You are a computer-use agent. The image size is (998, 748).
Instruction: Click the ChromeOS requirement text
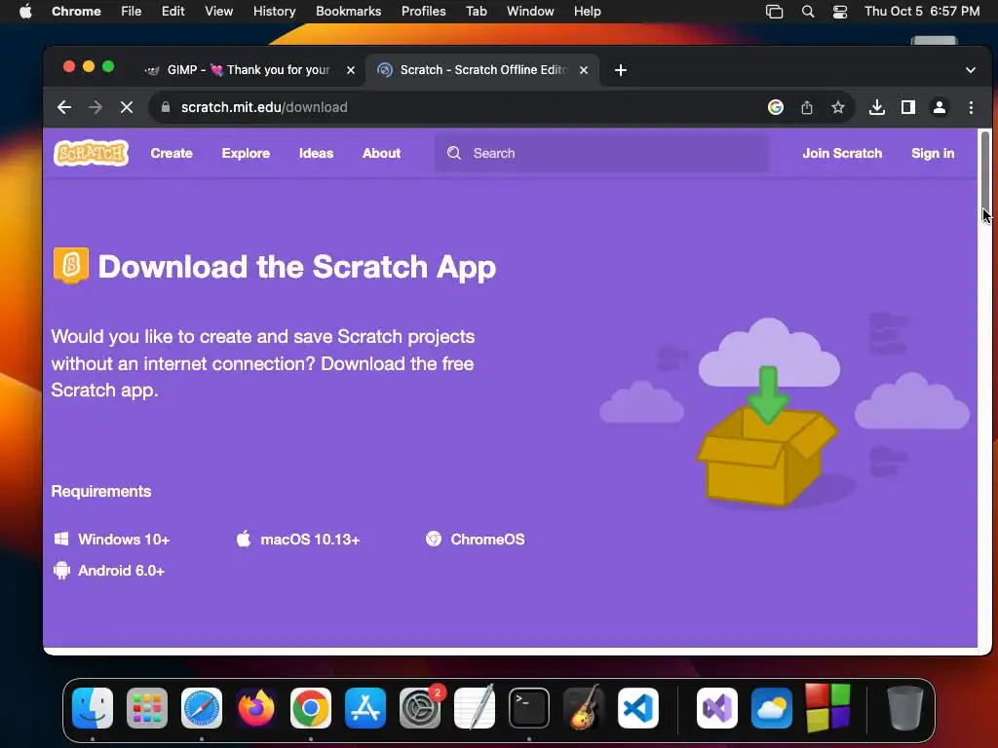pyautogui.click(x=487, y=540)
